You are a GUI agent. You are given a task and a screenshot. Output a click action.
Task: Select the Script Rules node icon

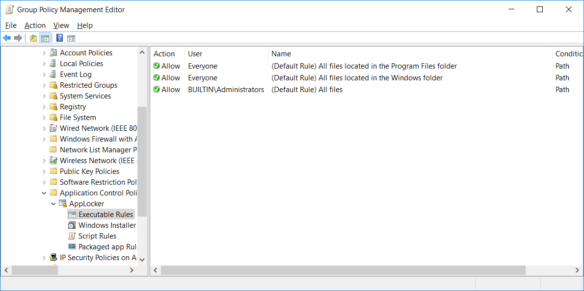[72, 236]
